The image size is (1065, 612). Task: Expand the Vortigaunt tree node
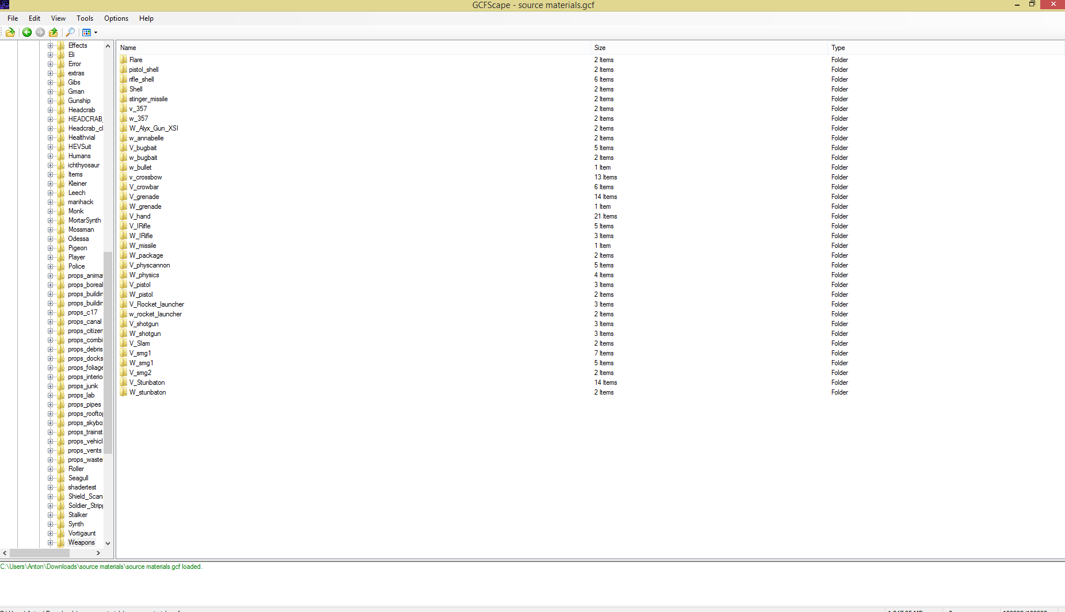[x=50, y=533]
